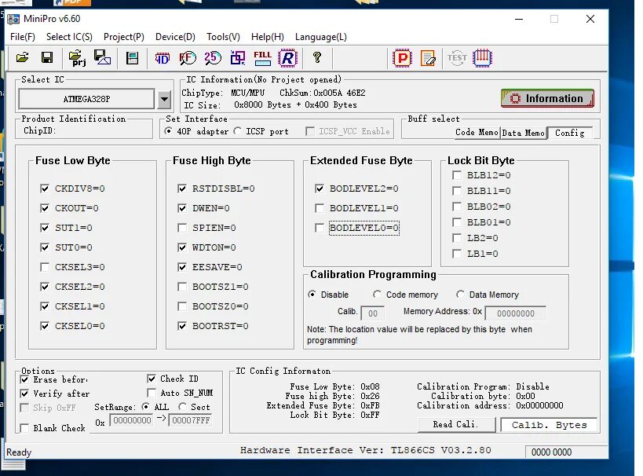This screenshot has width=643, height=476.
Task: Enable the SPIEN=0 fuse checkbox
Action: point(182,228)
